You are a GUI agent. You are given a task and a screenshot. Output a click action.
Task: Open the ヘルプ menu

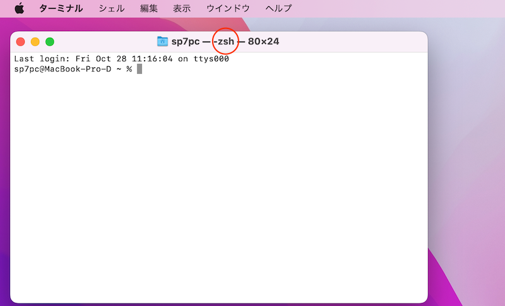(278, 8)
